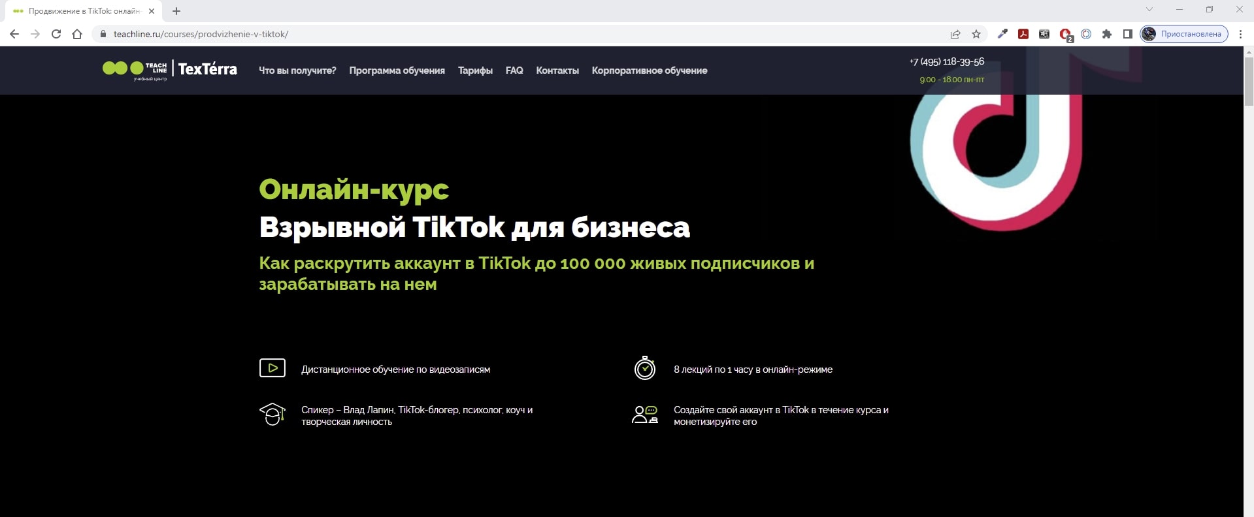Viewport: 1254px width, 517px height.
Task: Toggle the browser side panel
Action: point(1128,34)
